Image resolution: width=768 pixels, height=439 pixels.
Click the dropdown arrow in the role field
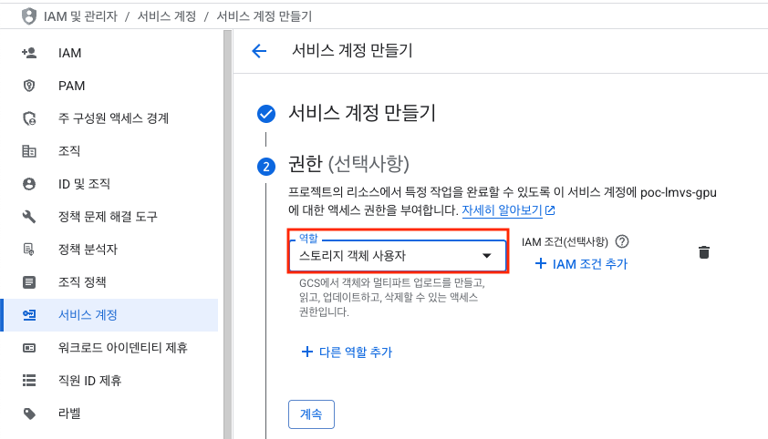[486, 256]
